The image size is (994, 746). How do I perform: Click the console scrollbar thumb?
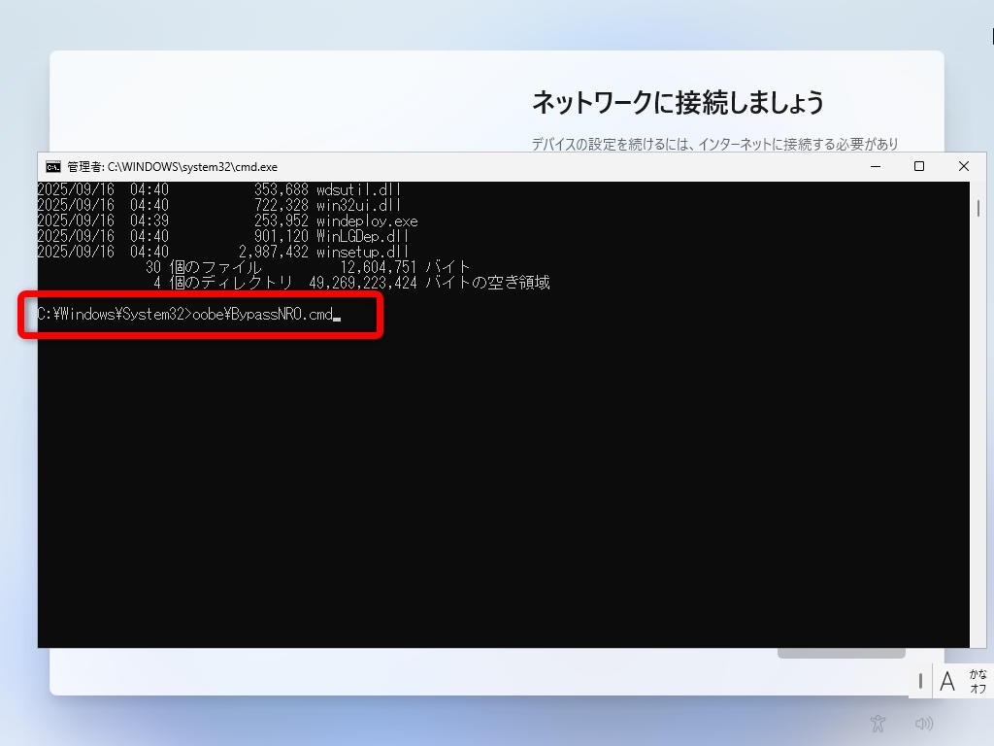tap(977, 208)
